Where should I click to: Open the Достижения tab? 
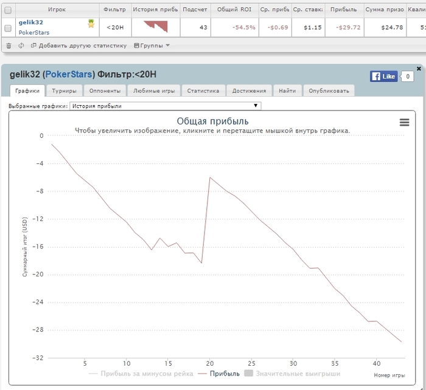[249, 91]
